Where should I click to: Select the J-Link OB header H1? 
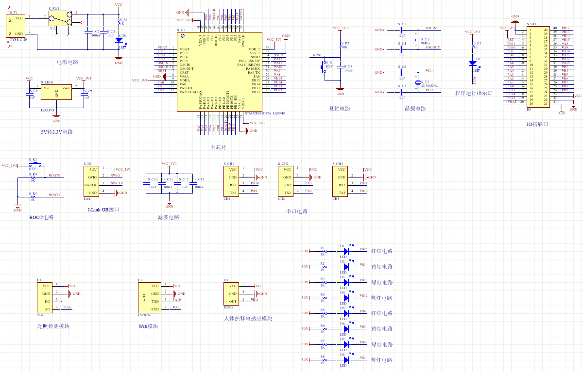tap(91, 181)
